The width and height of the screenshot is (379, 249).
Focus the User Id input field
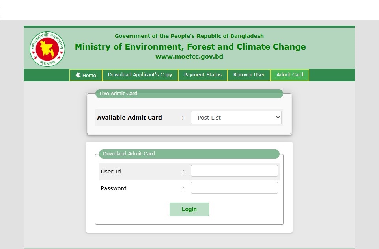click(x=234, y=171)
